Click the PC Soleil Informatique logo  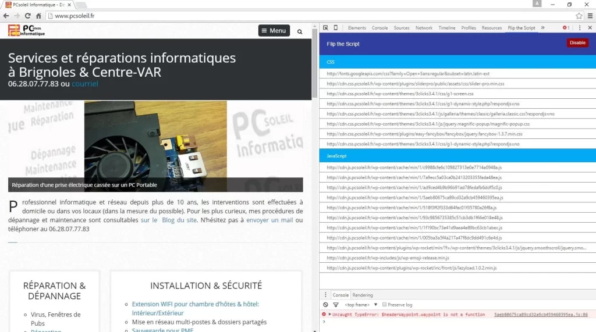point(26,30)
